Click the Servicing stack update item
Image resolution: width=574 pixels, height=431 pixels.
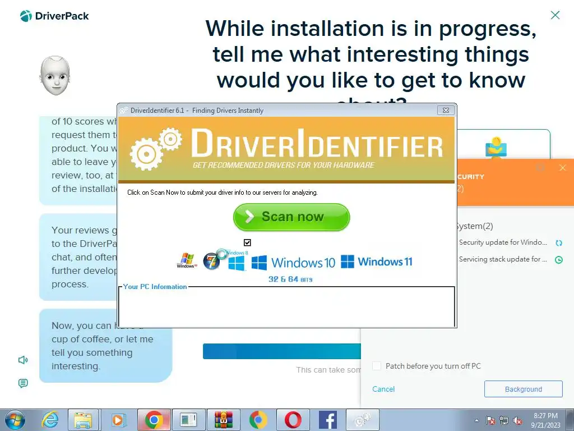coord(503,259)
